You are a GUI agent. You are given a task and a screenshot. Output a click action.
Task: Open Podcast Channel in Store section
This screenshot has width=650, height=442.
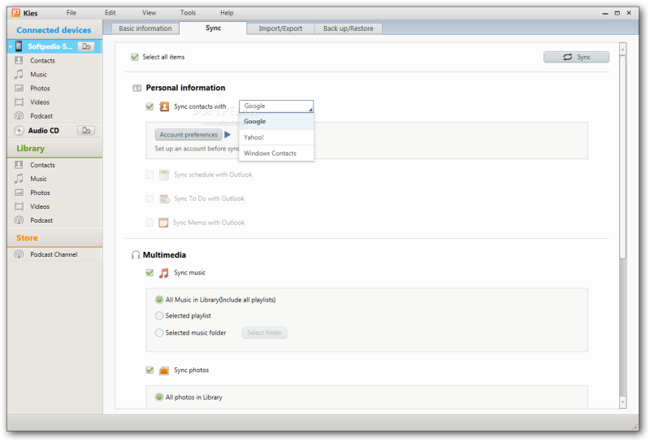point(54,254)
